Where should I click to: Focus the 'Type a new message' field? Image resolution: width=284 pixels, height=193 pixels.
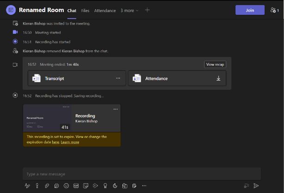pos(142,174)
